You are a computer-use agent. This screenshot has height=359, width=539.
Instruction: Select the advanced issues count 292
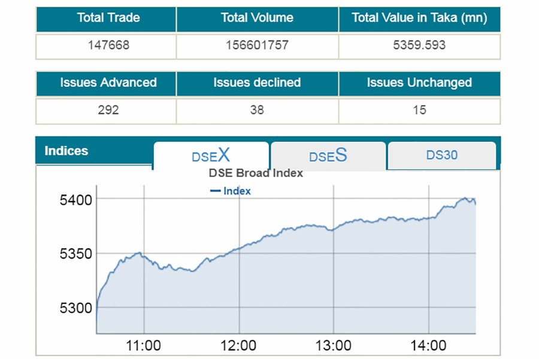(x=108, y=110)
